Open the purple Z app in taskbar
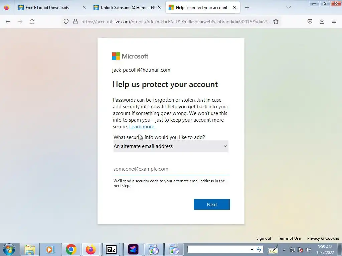The width and height of the screenshot is (342, 256). (133, 249)
